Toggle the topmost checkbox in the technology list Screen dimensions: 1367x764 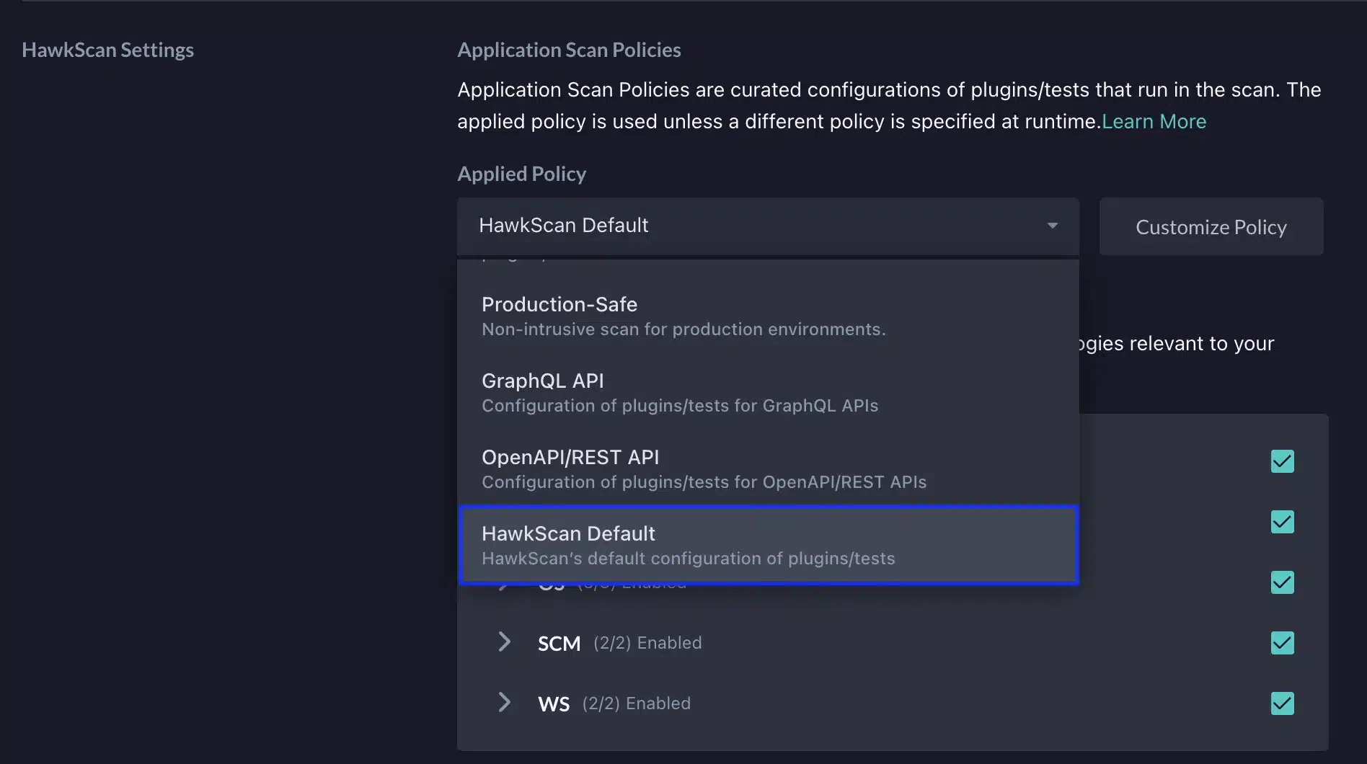pos(1282,461)
